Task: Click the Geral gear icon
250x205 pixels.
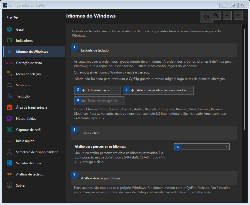Action: tap(9, 30)
